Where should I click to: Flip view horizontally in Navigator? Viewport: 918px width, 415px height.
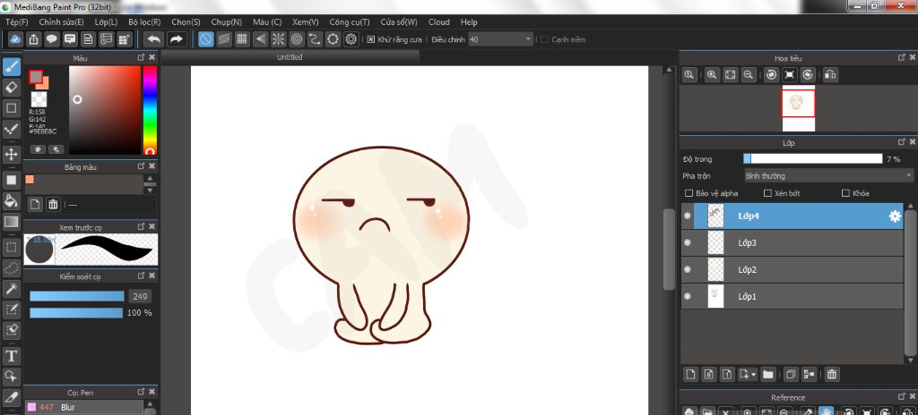click(x=830, y=75)
